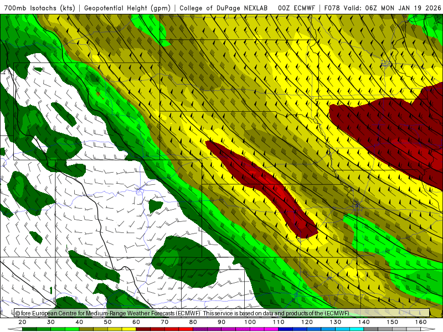Image resolution: width=443 pixels, height=332 pixels.
Task: Click the cyan swatch left of 140
Action: pyautogui.click(x=357, y=329)
